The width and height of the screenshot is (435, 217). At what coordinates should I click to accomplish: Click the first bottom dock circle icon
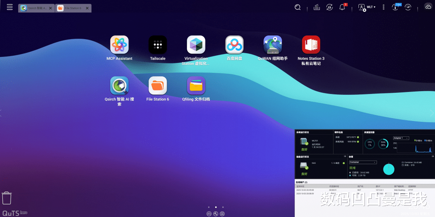209,214
